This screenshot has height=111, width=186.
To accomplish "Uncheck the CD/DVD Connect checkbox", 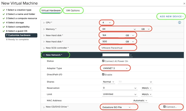I will point(164,107).
